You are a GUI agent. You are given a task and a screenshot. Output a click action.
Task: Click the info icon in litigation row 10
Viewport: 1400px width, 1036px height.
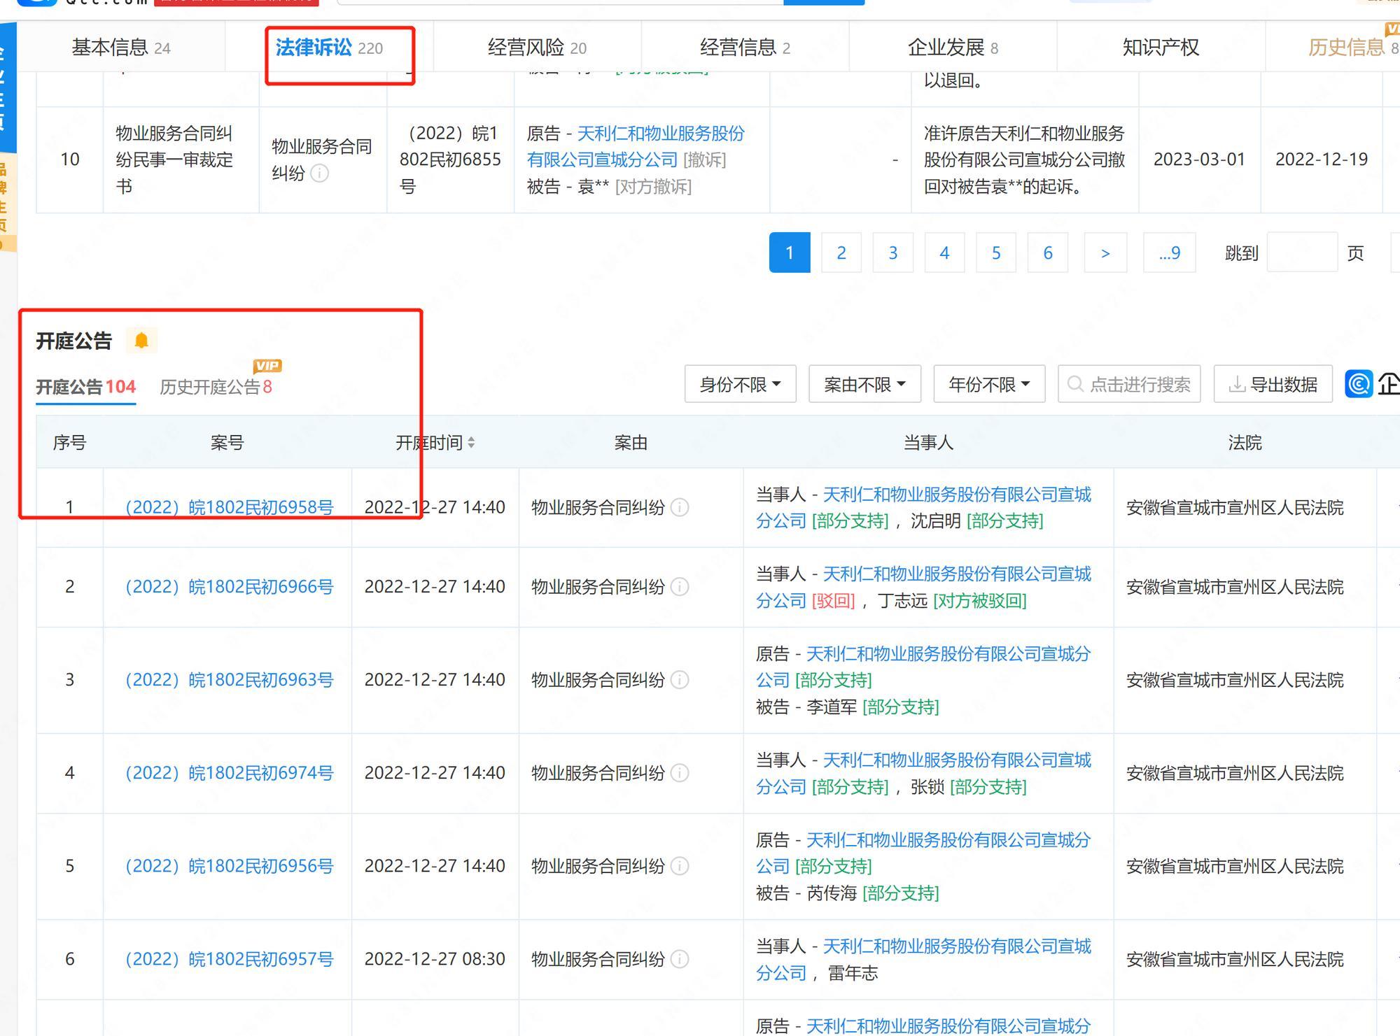(x=319, y=173)
